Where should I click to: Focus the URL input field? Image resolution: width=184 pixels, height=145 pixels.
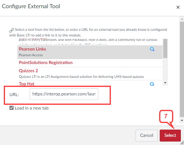(x=64, y=94)
